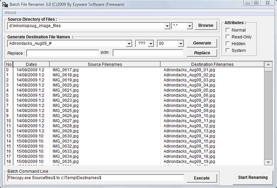Click the Source Filenames column header
The width and height of the screenshot is (277, 188).
point(105,64)
